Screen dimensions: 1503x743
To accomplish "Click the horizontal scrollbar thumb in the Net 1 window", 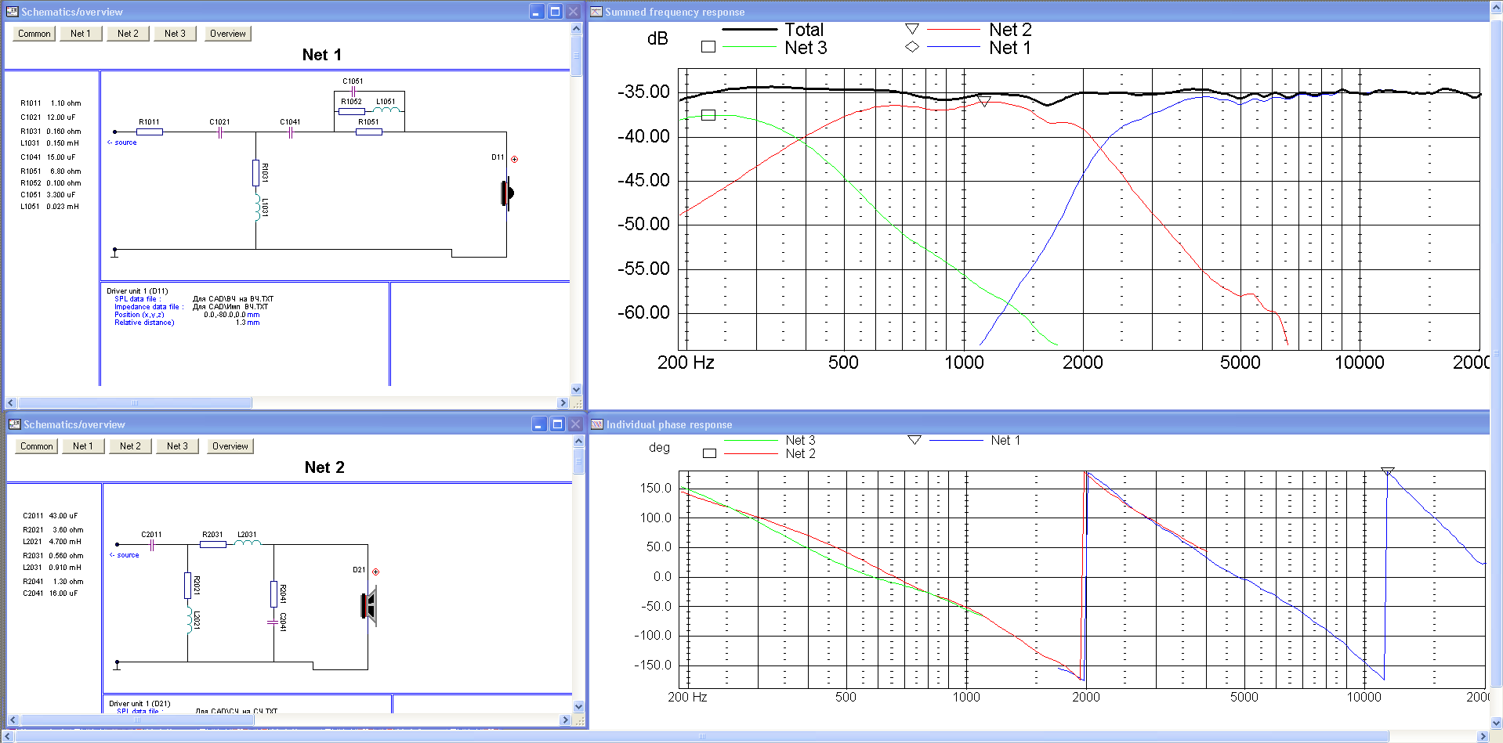I will click(x=133, y=403).
